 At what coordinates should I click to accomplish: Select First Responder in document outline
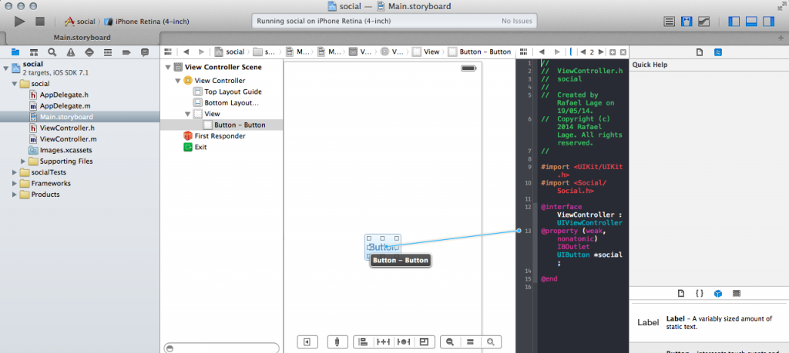coord(220,135)
